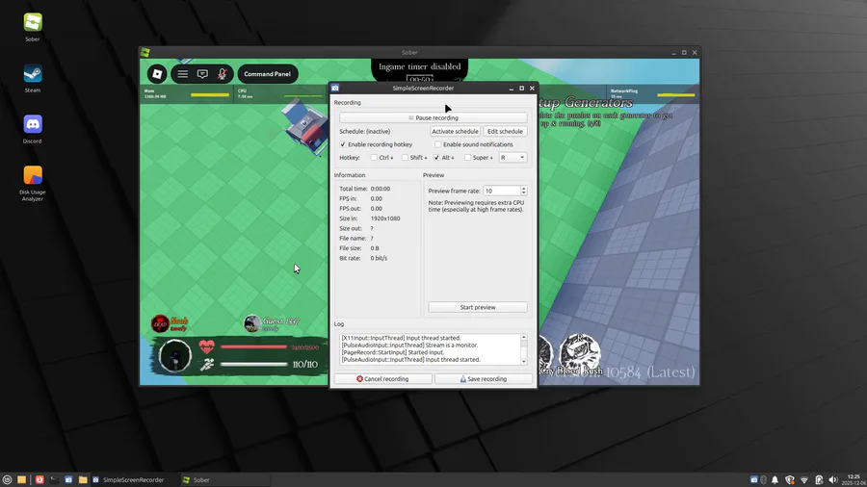867x487 pixels.
Task: Click the red health bar in HUD
Action: coord(253,347)
